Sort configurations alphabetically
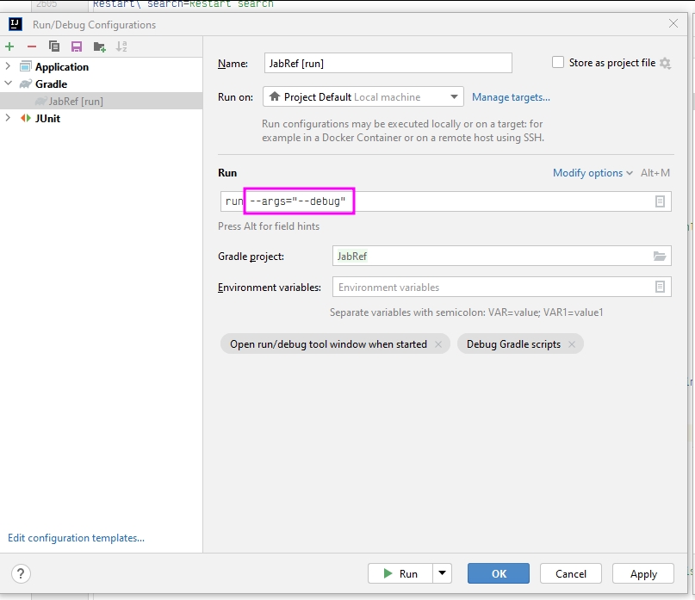The width and height of the screenshot is (695, 600). pos(121,46)
